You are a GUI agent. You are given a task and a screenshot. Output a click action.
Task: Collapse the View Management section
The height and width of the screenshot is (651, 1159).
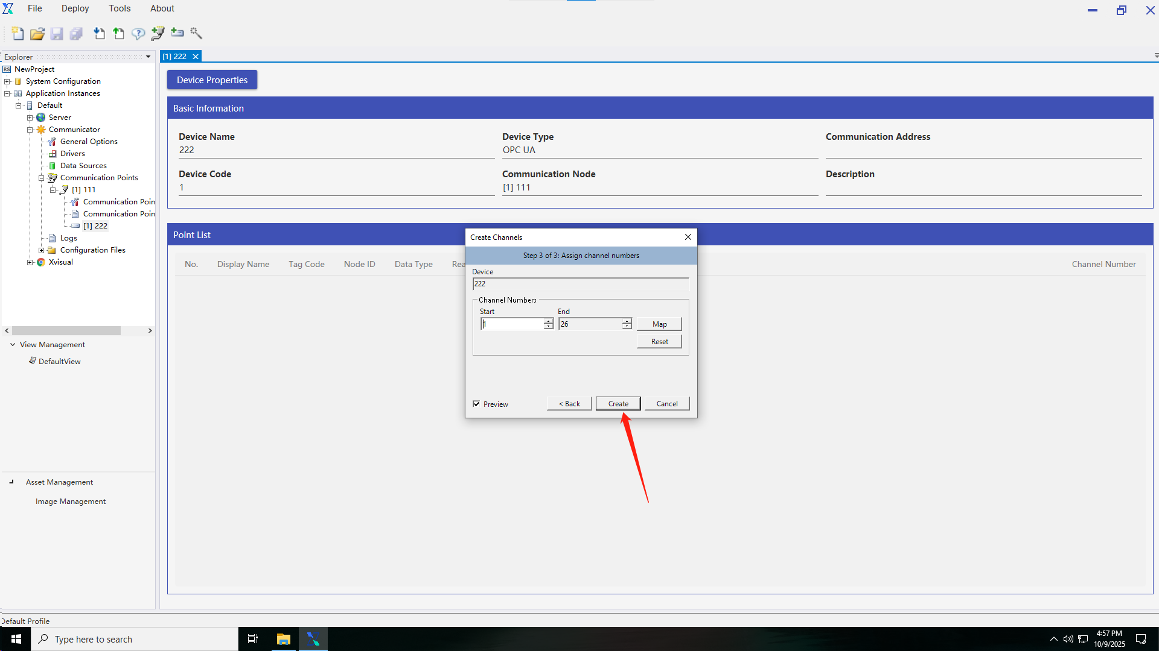[13, 345]
